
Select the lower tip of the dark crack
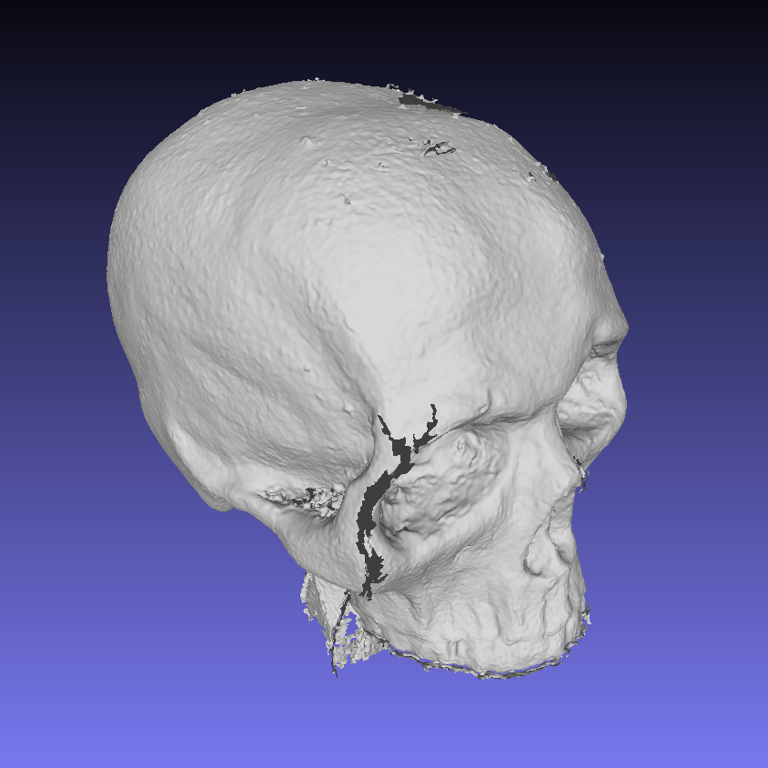tap(369, 590)
